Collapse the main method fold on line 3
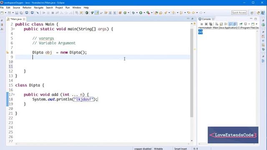The height and width of the screenshot is (150, 267). pyautogui.click(x=14, y=29)
